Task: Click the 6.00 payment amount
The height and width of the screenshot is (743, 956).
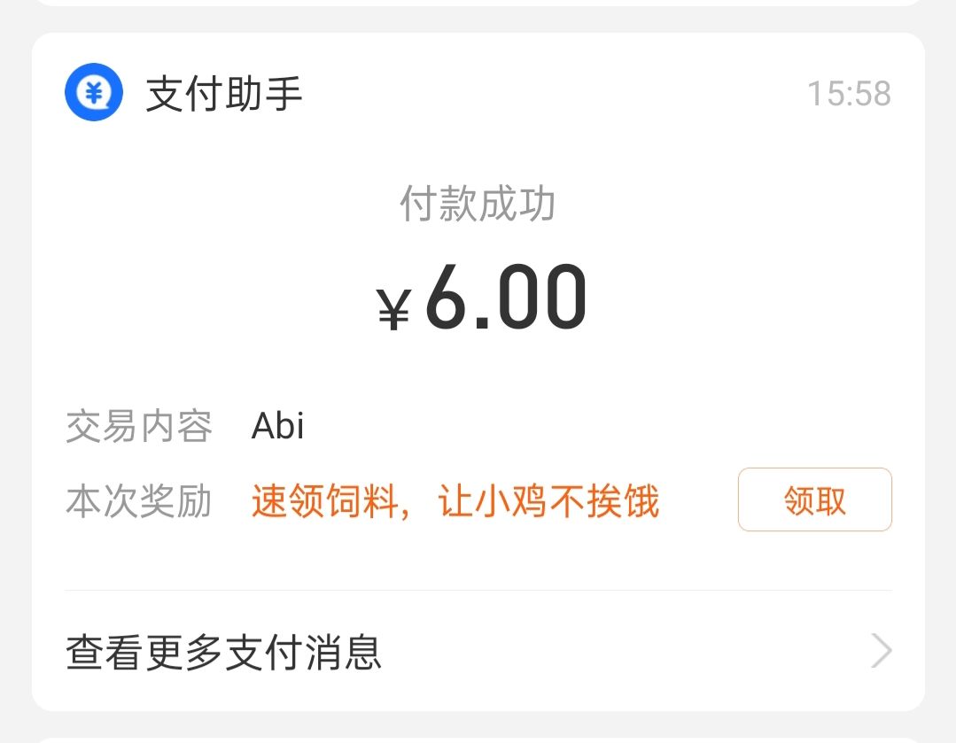Action: 506,298
